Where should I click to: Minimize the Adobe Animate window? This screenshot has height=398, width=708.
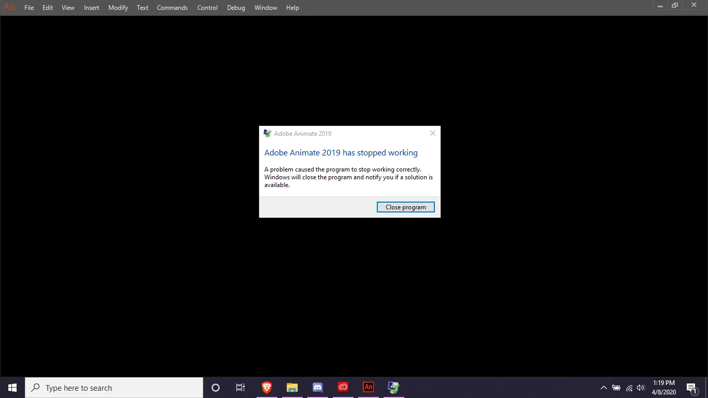[660, 5]
